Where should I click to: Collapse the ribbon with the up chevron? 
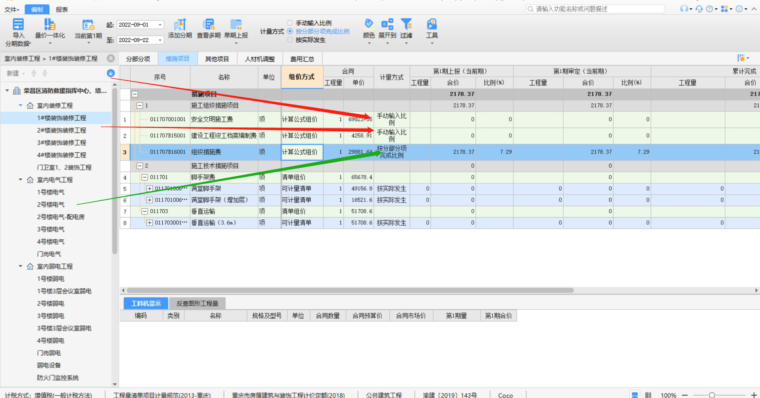point(754,9)
